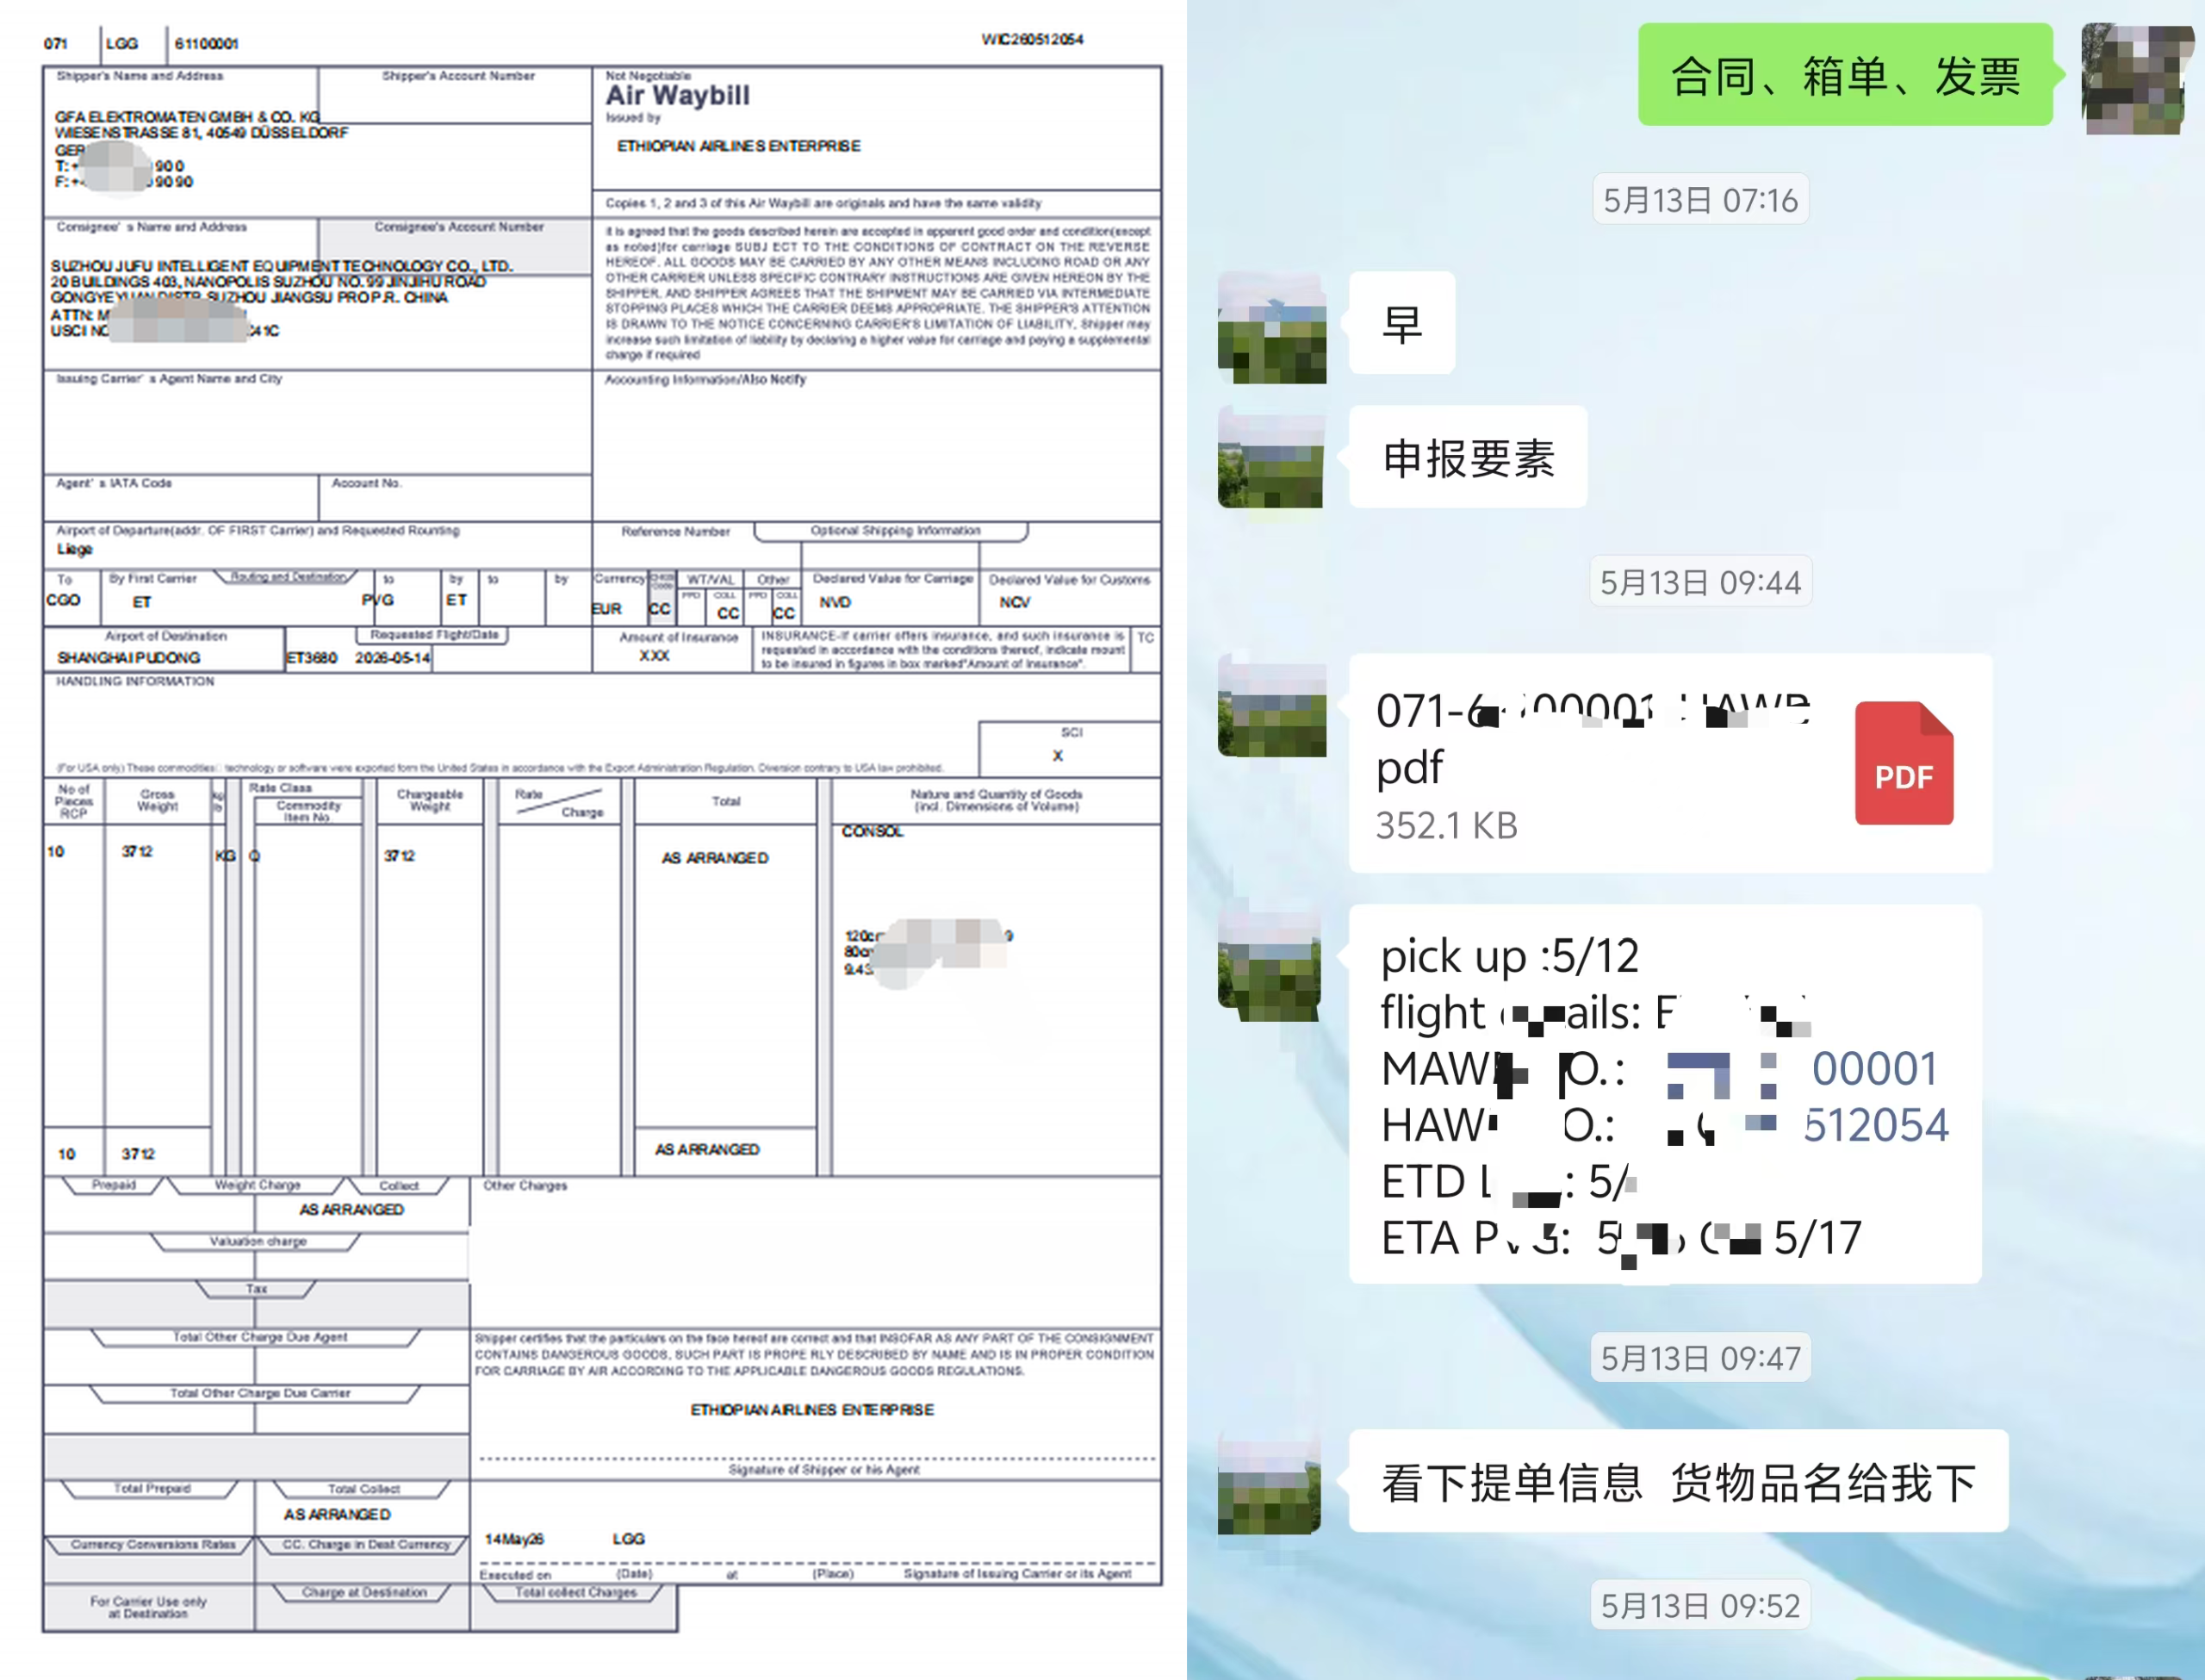The height and width of the screenshot is (1680, 2205).
Task: Open contact avatar beside pick up message
Action: 1270,965
